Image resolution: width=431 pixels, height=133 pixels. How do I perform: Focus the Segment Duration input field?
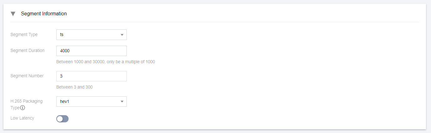[91, 51]
